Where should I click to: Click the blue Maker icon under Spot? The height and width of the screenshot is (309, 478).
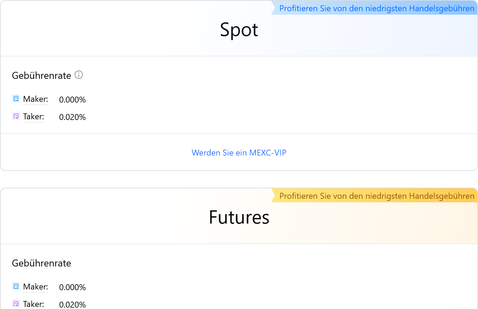coord(16,99)
